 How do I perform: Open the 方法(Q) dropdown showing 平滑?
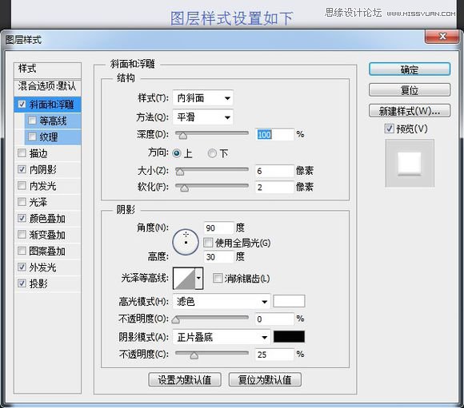tap(202, 117)
